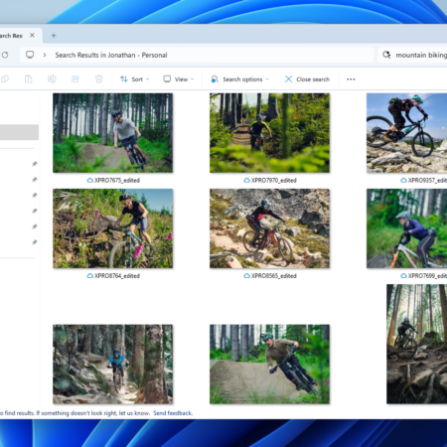Select the unlabeled thumbnail of rider on dirt berm
This screenshot has height=447, width=447.
(x=269, y=365)
